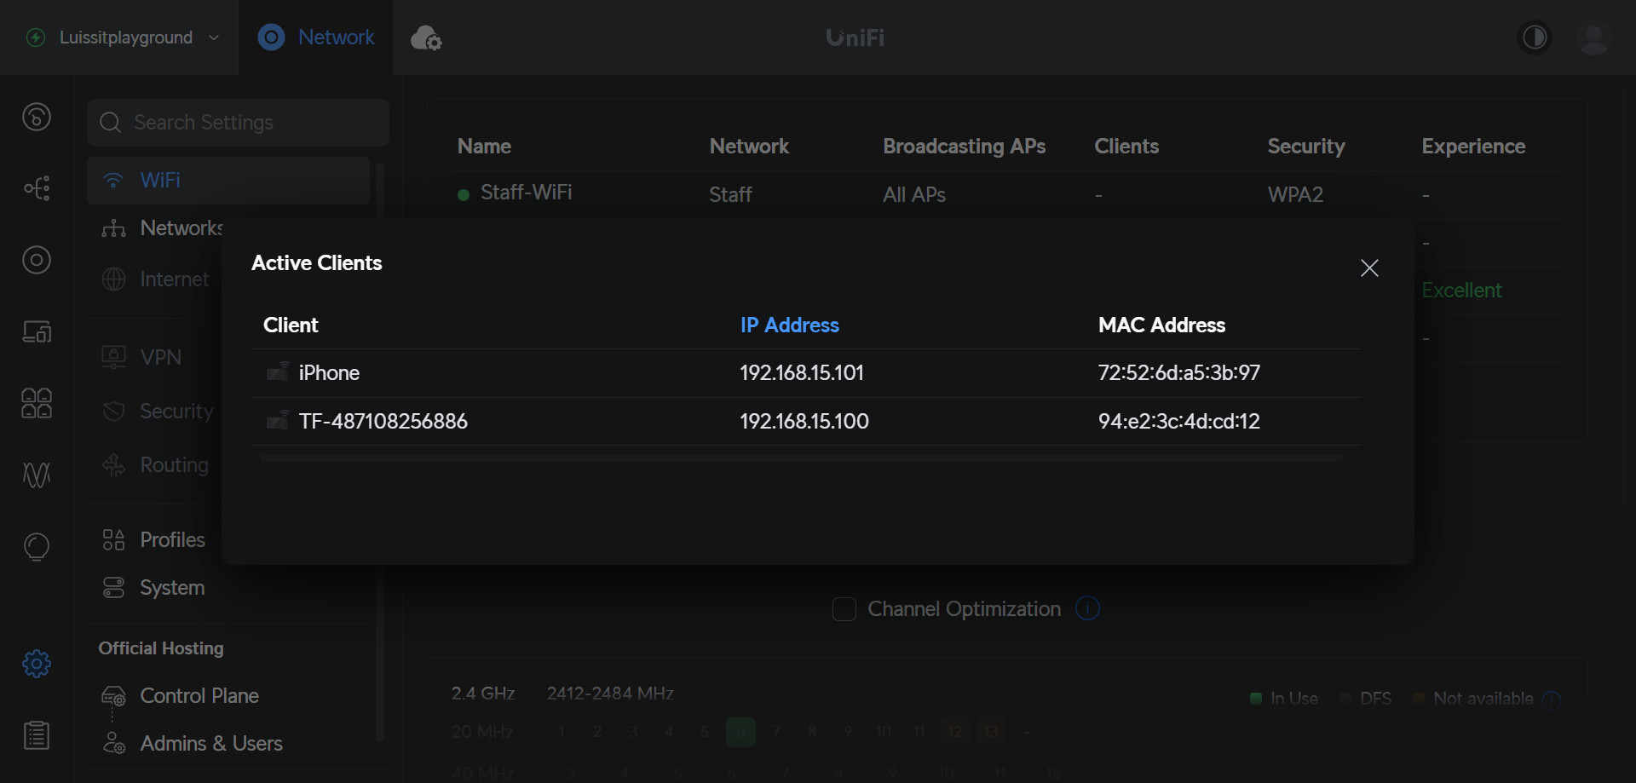
Task: Focus the Search Settings field
Action: click(238, 123)
